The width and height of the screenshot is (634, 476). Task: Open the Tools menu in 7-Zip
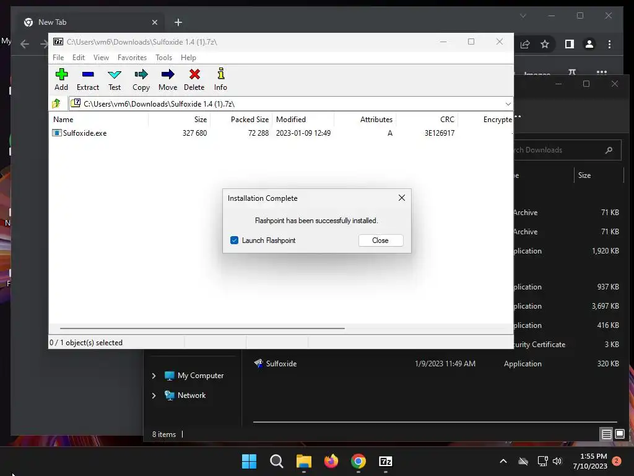coord(163,58)
